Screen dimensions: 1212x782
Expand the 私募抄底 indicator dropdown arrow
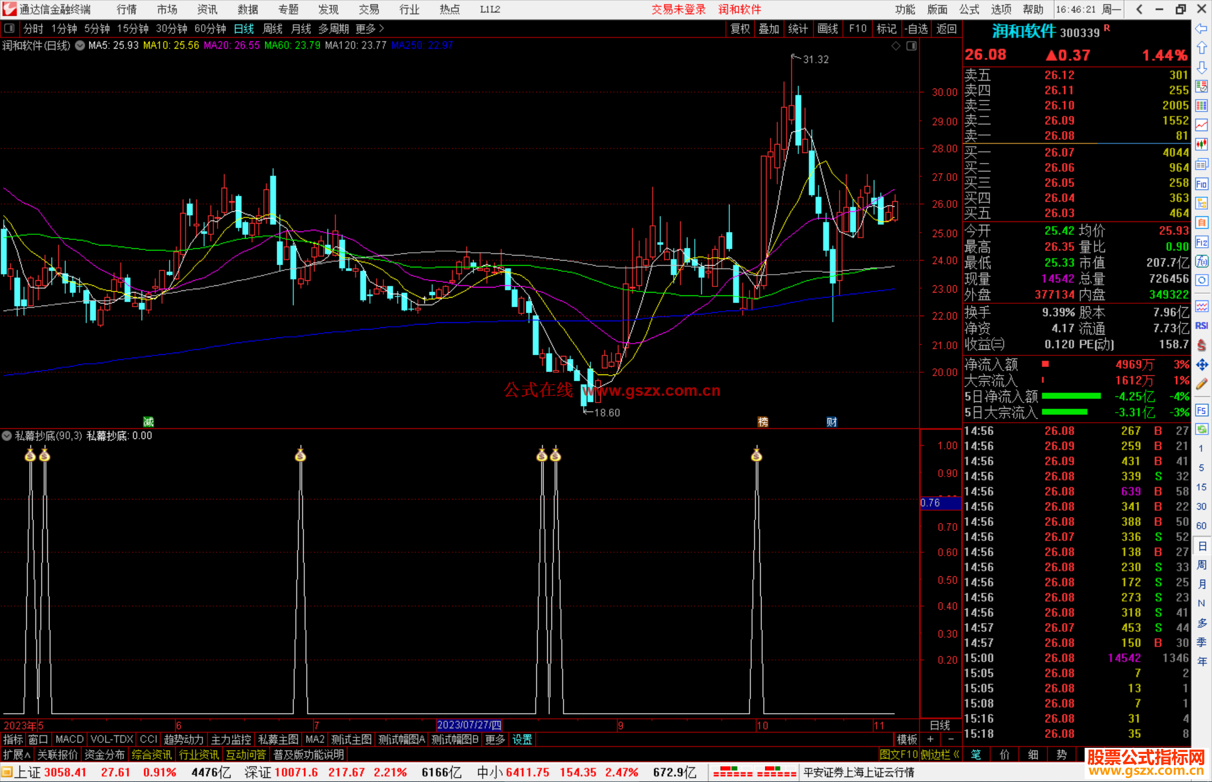pos(7,436)
